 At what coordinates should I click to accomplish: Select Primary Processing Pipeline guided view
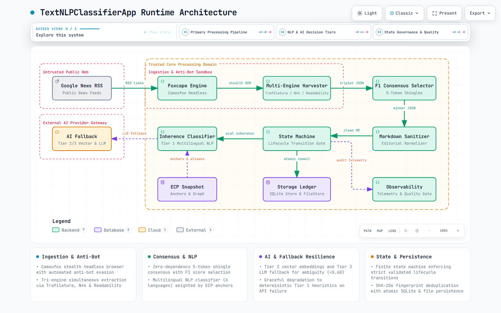point(227,32)
